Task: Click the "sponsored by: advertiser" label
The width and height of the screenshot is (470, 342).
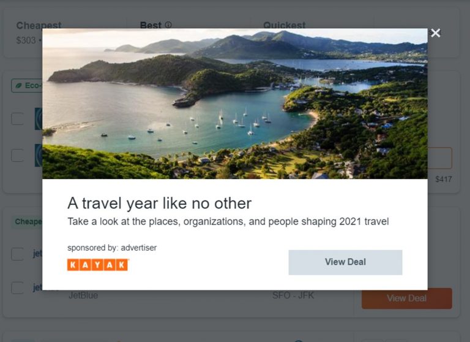Action: point(112,248)
